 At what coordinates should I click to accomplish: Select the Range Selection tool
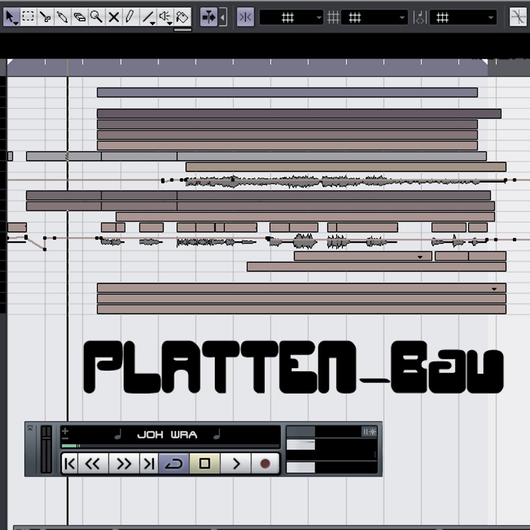click(28, 17)
